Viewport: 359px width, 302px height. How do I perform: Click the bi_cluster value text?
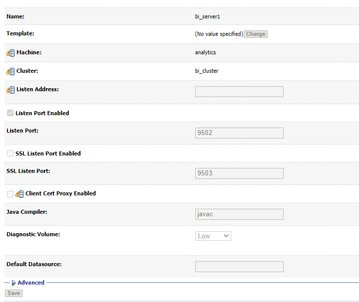coord(207,71)
